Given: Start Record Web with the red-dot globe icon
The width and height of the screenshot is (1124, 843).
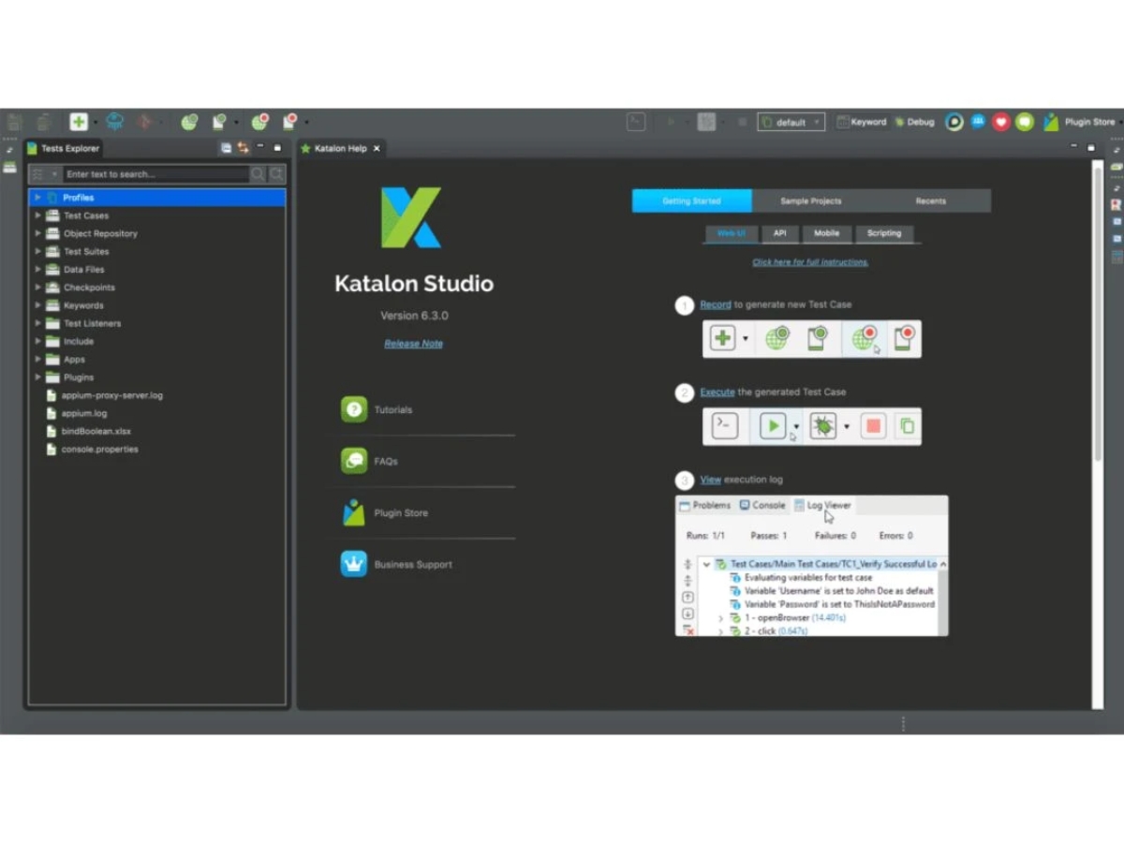Looking at the screenshot, I should (260, 122).
